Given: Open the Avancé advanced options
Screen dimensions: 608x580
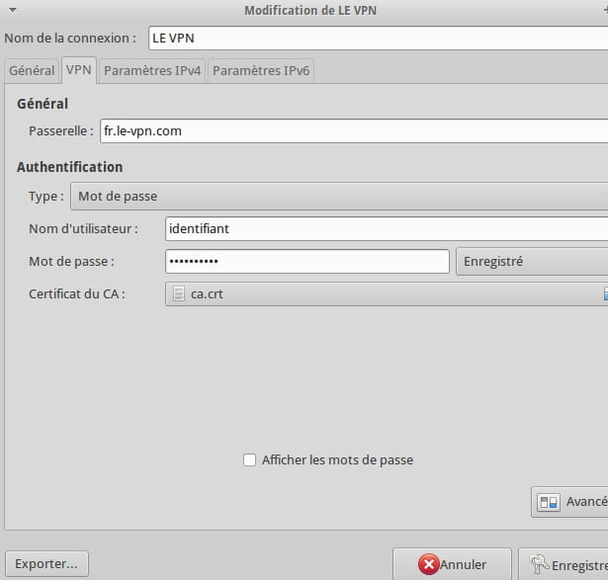Looking at the screenshot, I should 569,502.
